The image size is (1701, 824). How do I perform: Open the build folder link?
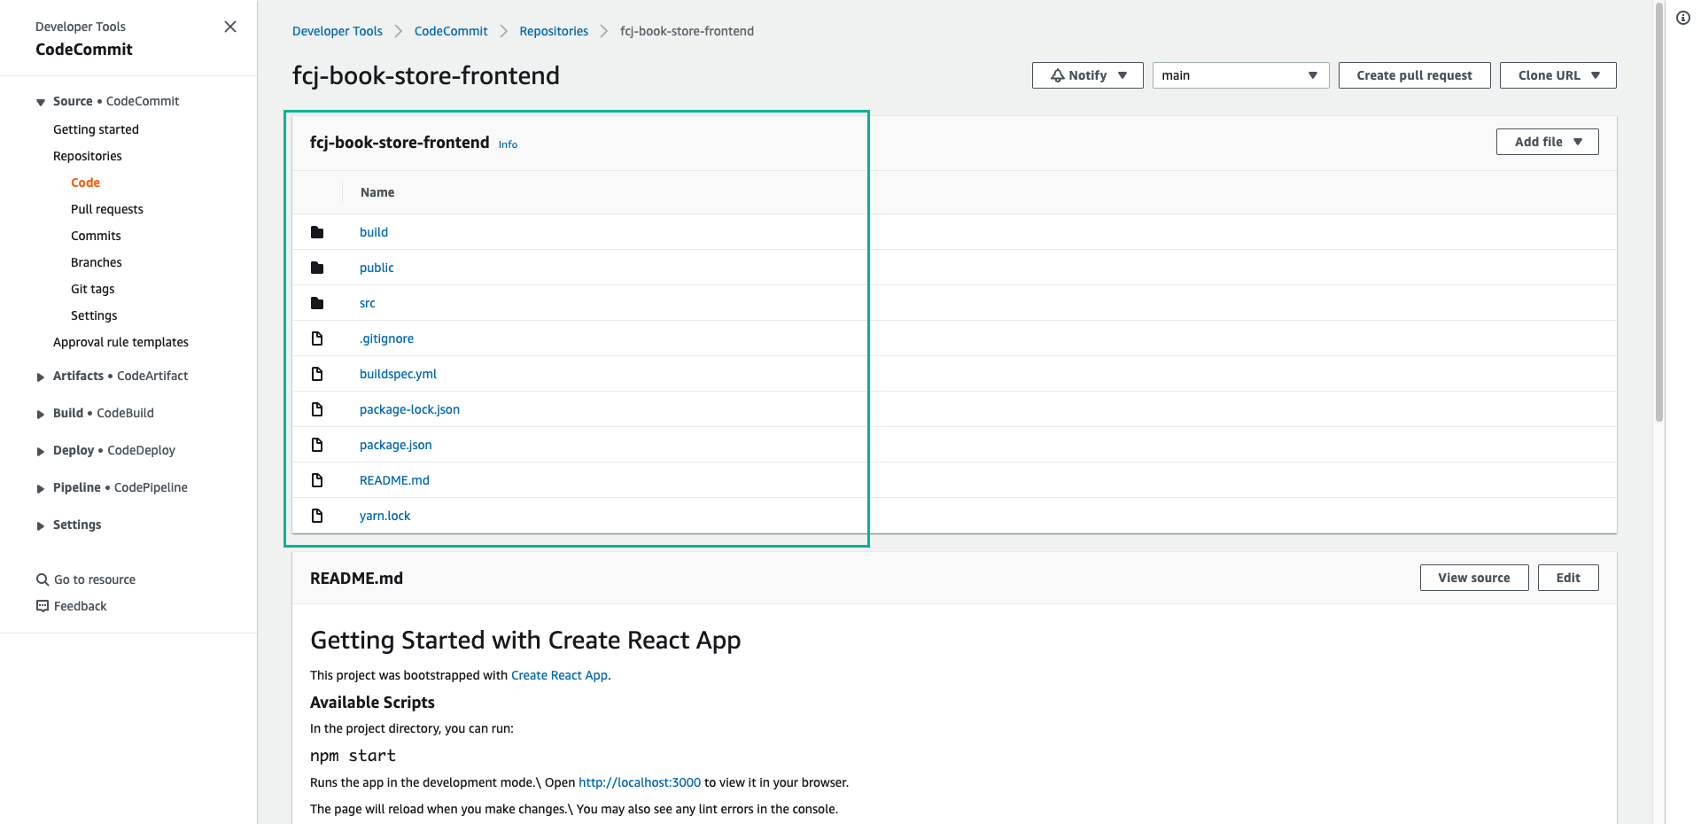(374, 232)
